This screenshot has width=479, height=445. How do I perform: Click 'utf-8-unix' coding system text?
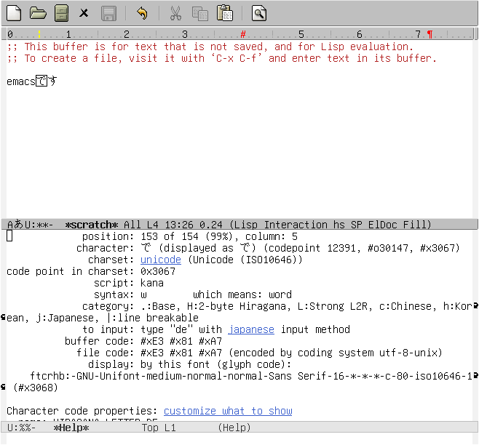(408, 353)
